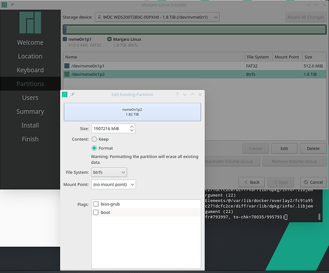Go to the Location step in the sidebar
The width and height of the screenshot is (329, 273).
click(x=30, y=56)
